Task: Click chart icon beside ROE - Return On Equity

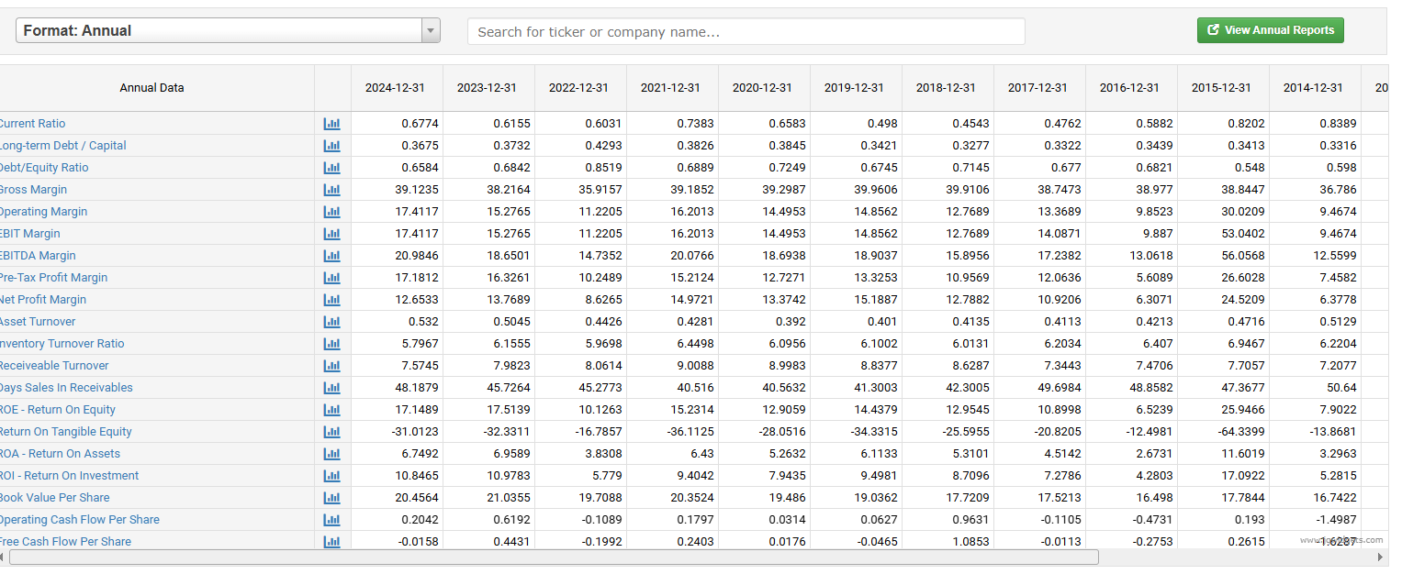Action: [331, 410]
